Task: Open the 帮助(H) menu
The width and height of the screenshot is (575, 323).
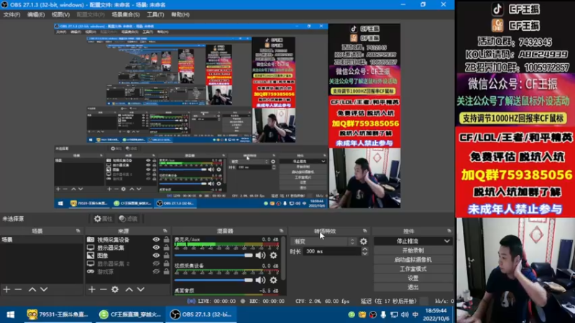Action: coord(180,14)
